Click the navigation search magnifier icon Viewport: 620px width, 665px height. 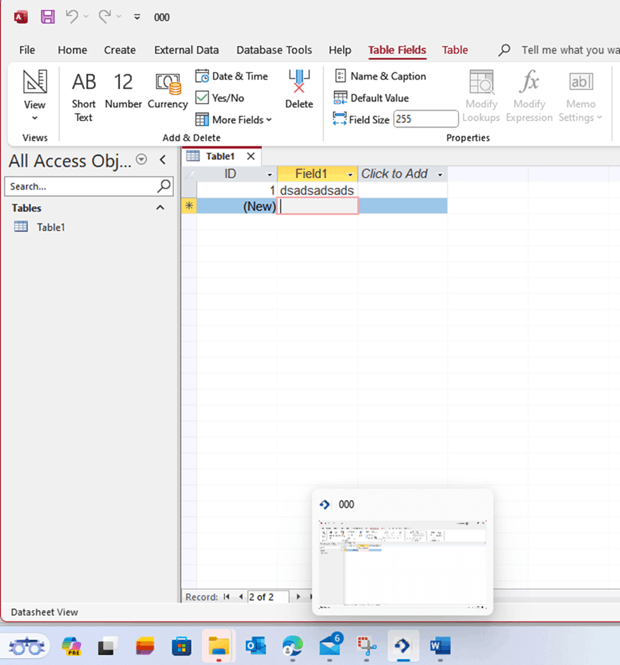tap(164, 186)
